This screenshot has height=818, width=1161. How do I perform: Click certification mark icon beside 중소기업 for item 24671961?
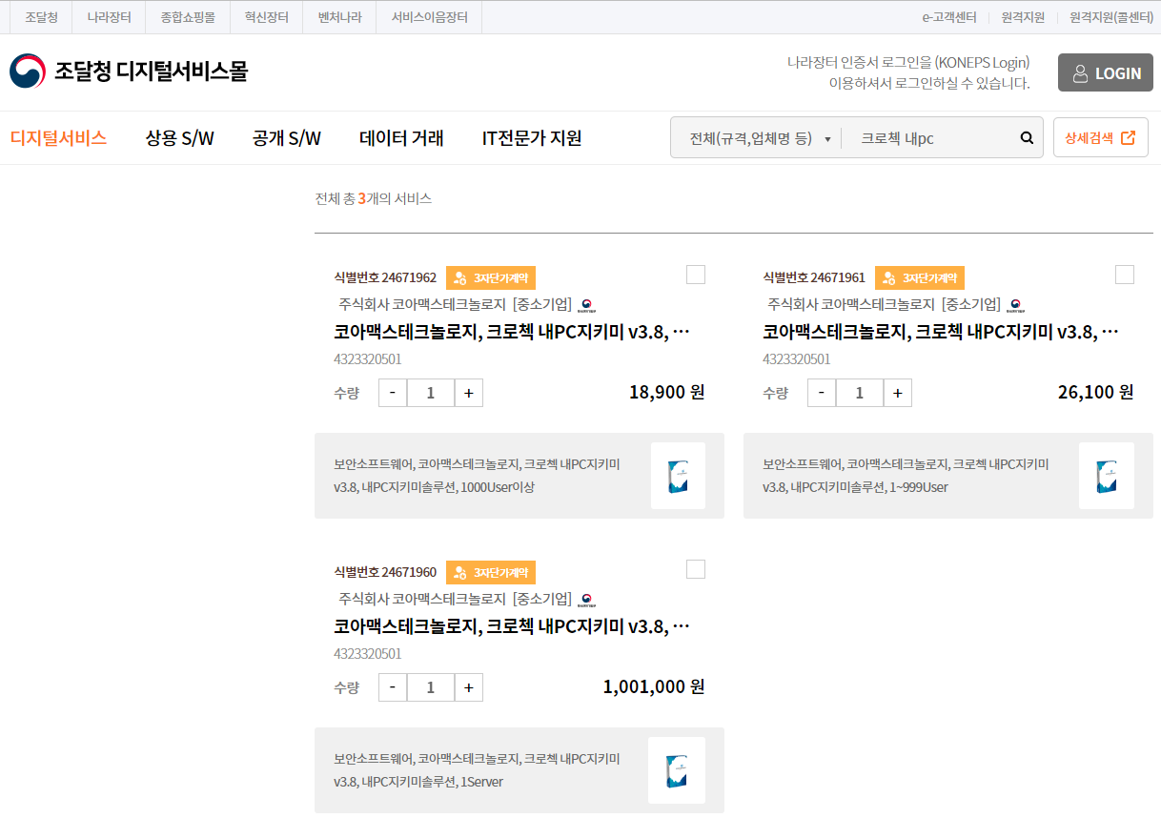pyautogui.click(x=1016, y=305)
